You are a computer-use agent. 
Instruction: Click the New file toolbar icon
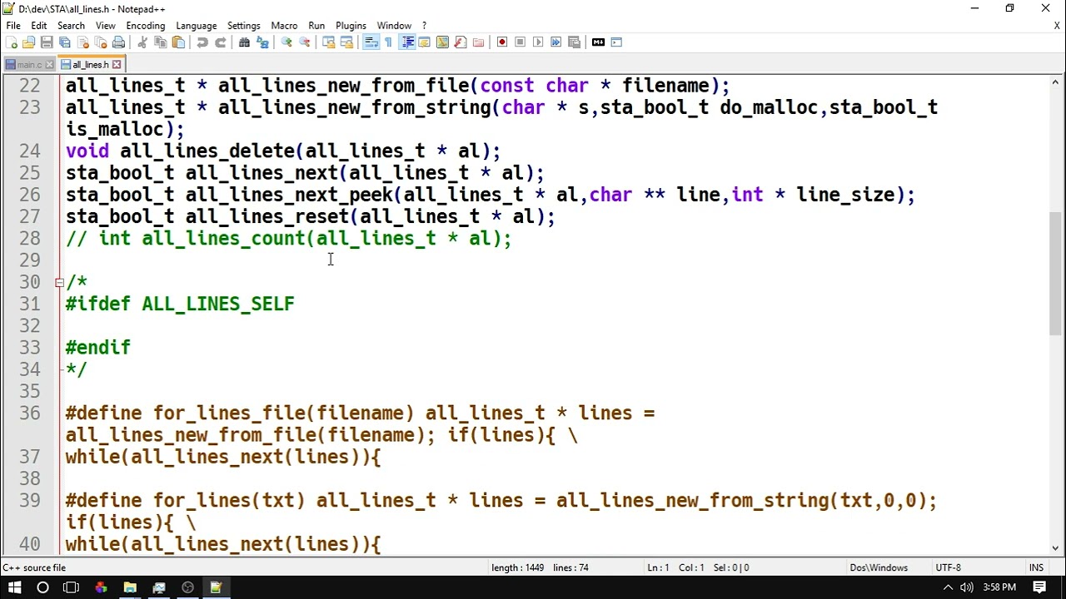[11, 42]
